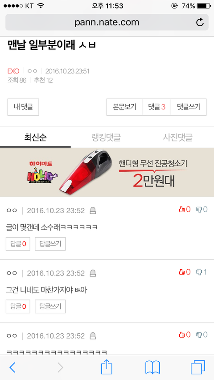Switch to the 랭킹댓글 tab
Screen dimensions: 214x380
(x=106, y=137)
